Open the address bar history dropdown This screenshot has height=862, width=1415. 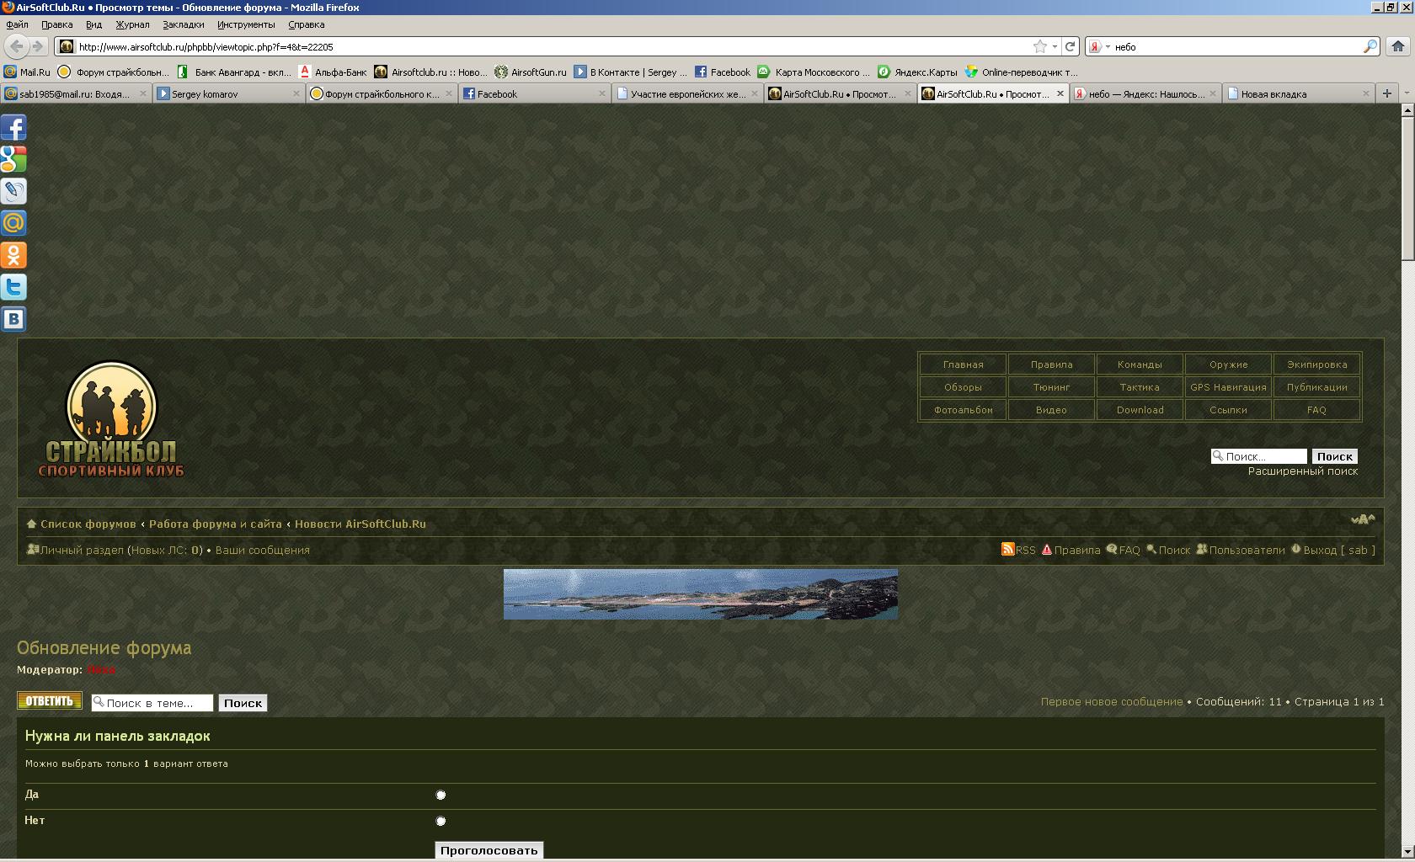tap(1055, 47)
